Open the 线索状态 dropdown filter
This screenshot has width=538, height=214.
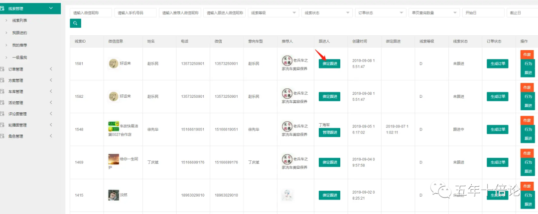[x=327, y=12]
